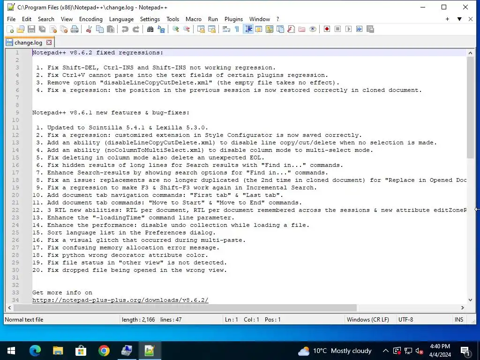
Task: Click the Paste clipboard icon
Action: [x=111, y=29]
